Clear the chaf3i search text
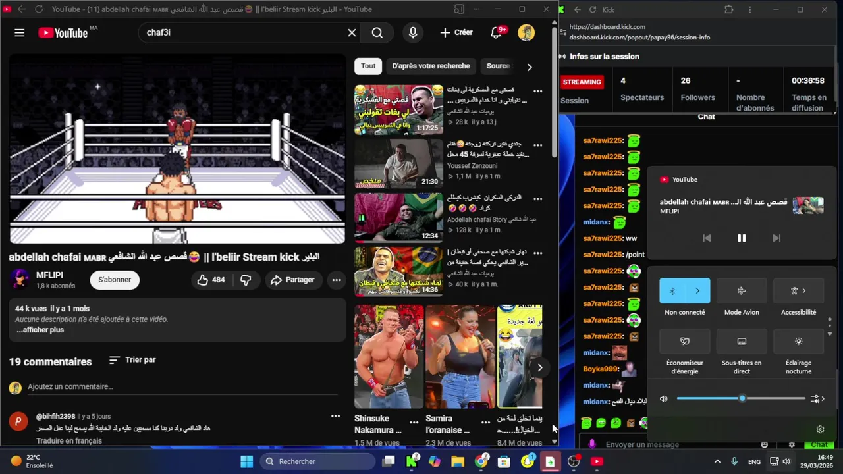843x474 pixels. (x=352, y=32)
